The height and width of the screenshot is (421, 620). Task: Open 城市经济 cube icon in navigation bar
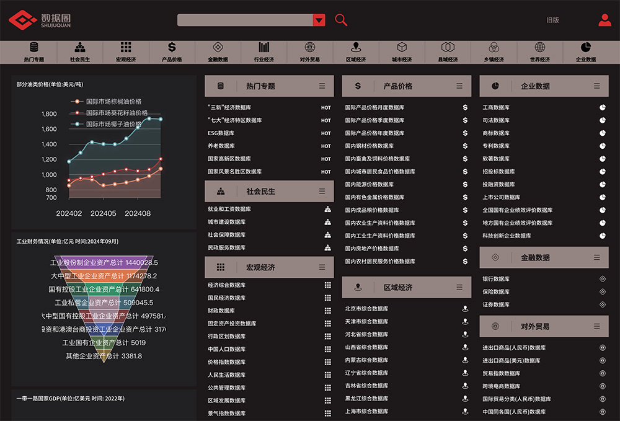(402, 48)
